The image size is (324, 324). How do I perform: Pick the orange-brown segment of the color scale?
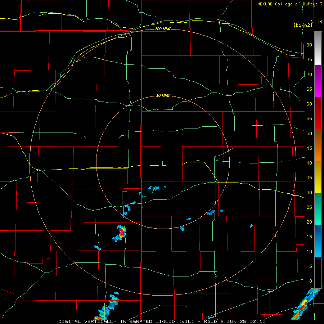pos(318,145)
